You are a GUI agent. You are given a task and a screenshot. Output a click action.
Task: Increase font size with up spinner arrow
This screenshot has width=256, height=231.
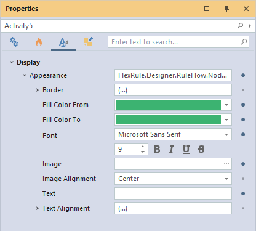[143, 147]
